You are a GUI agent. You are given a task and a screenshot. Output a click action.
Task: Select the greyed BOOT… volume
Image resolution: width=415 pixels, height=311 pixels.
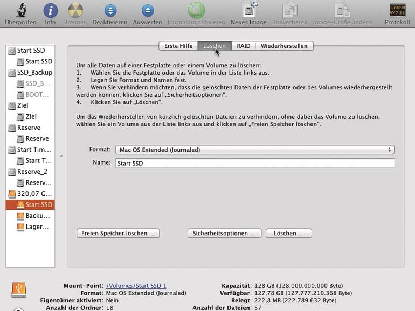click(33, 95)
